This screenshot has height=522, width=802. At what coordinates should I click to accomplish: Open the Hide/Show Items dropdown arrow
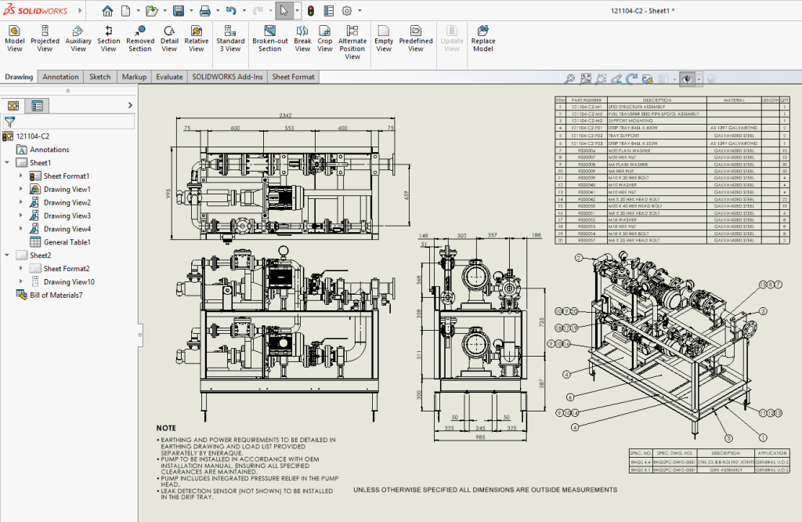(x=698, y=78)
